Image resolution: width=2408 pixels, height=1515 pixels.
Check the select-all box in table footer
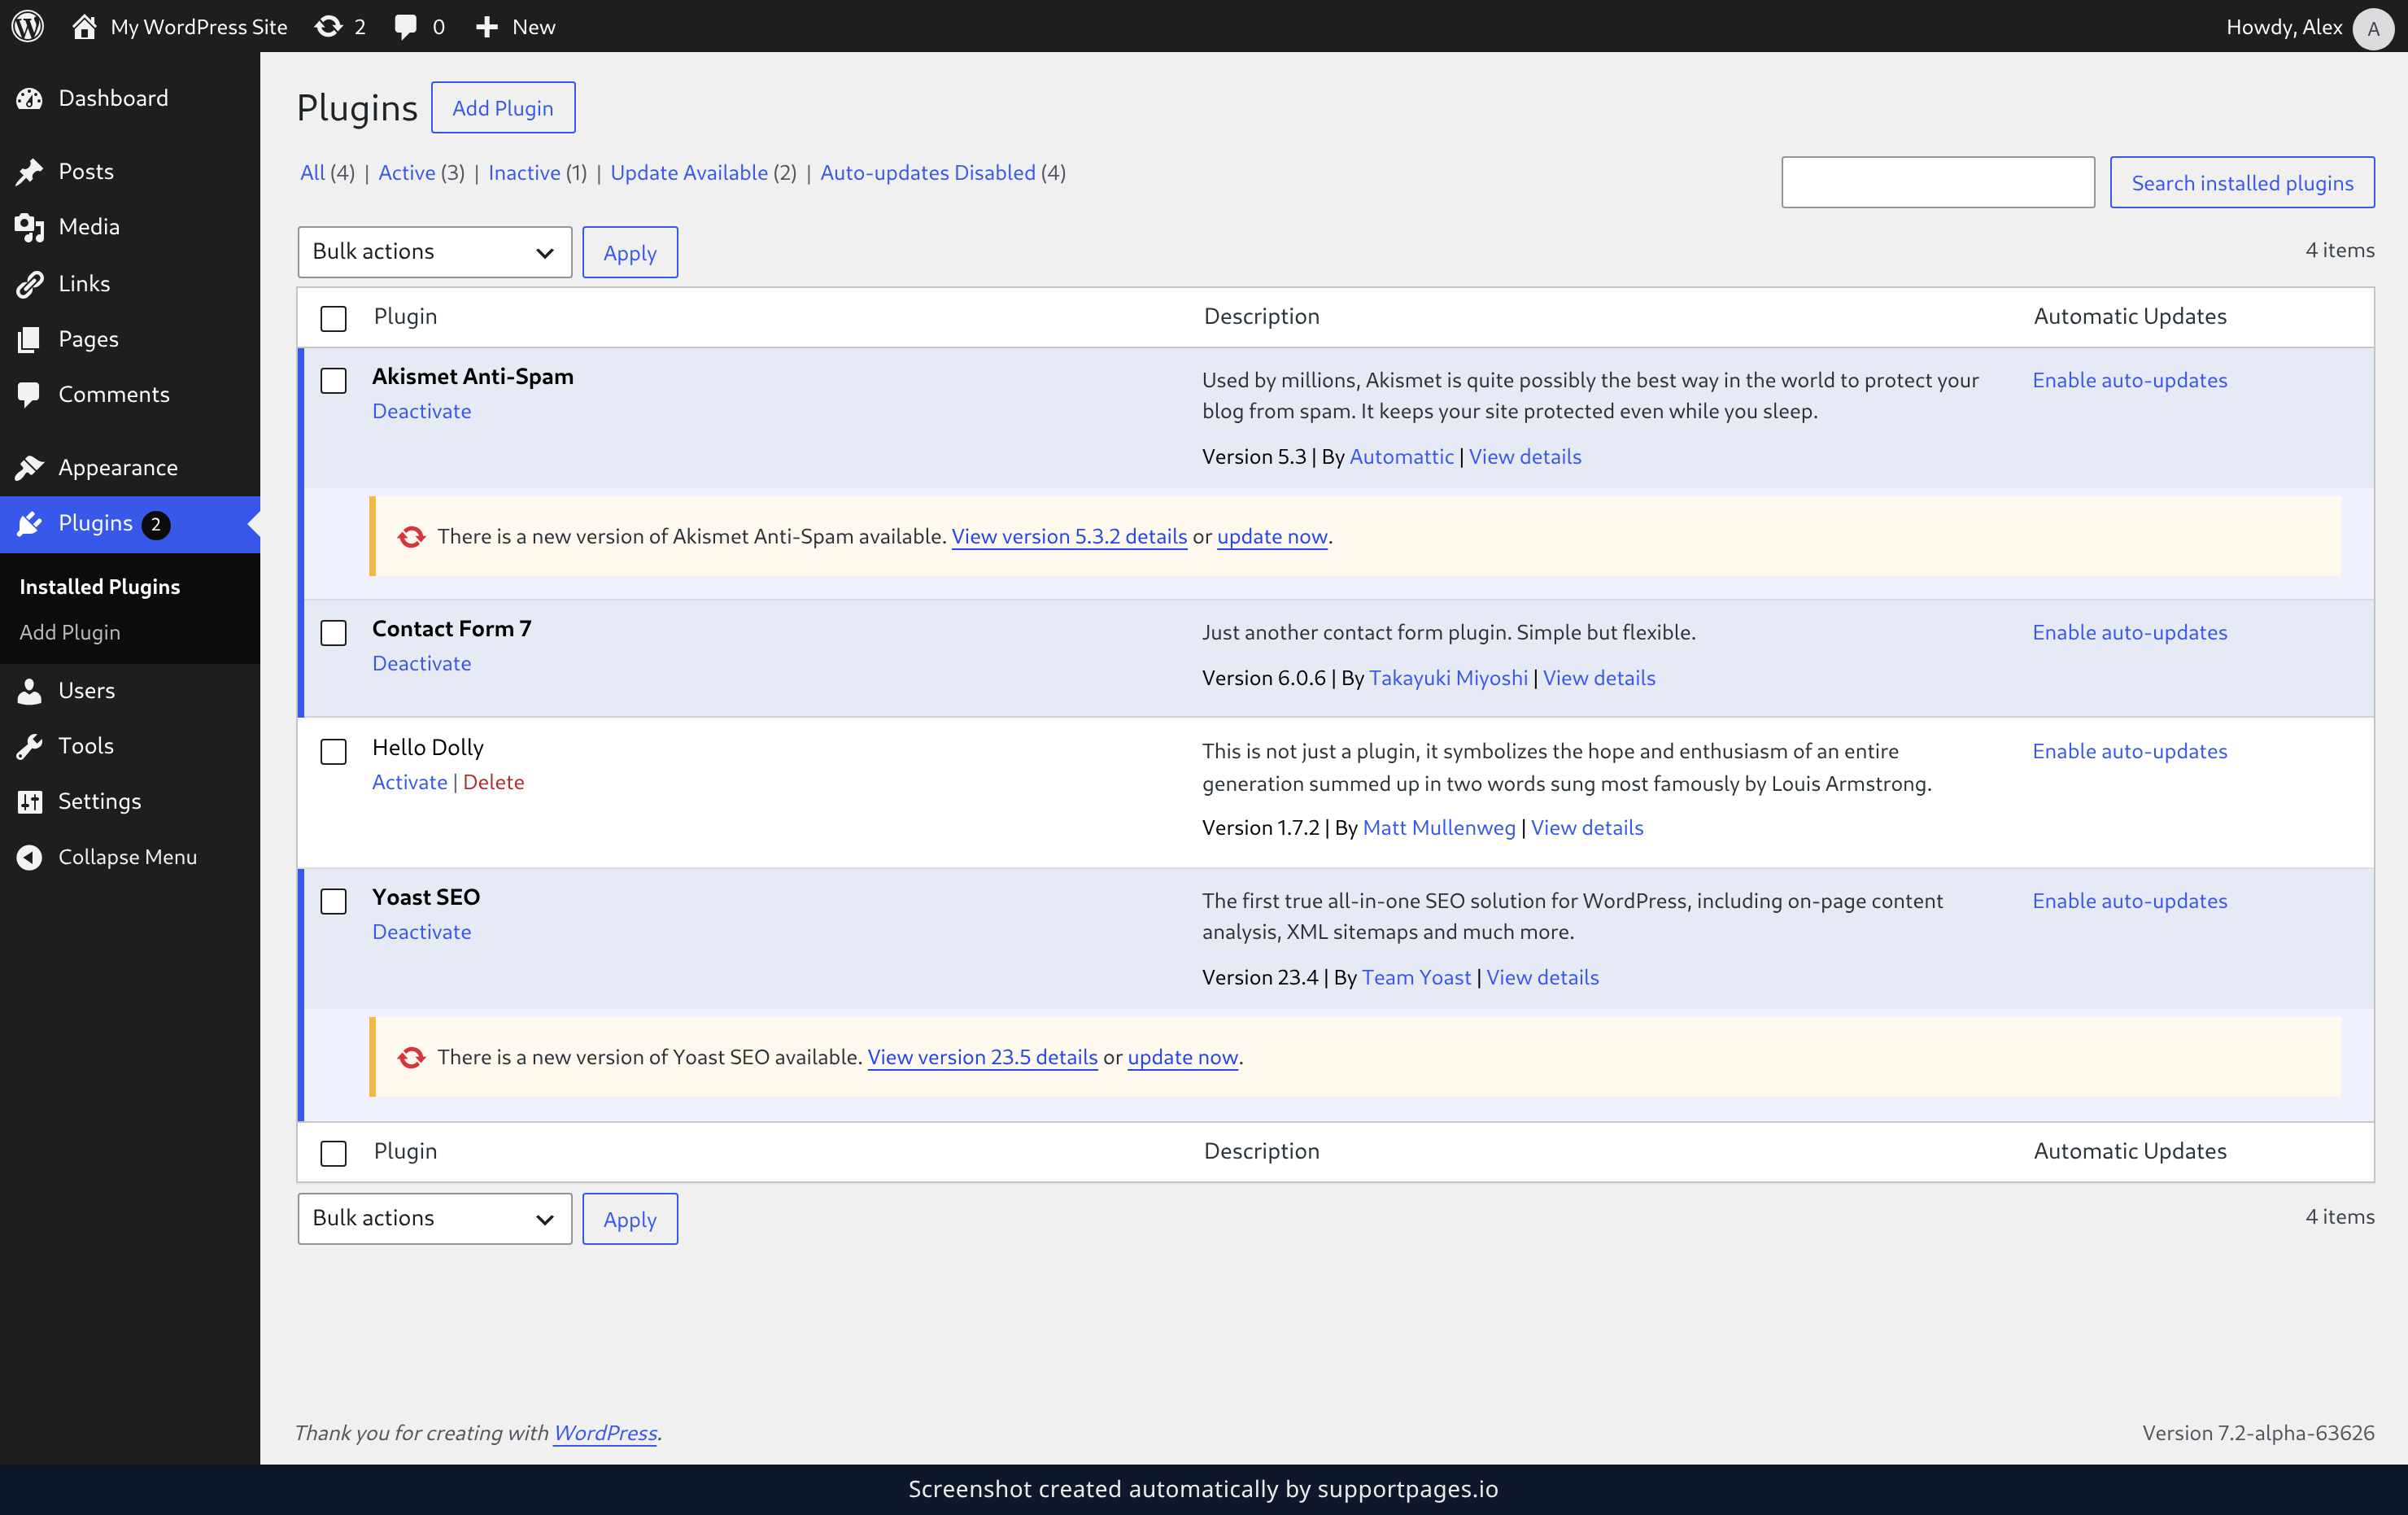pos(333,1153)
